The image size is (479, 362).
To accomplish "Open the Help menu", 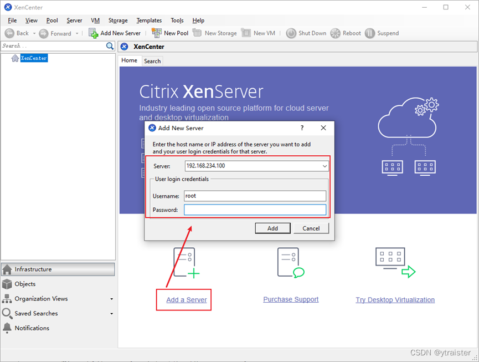I will pos(198,20).
